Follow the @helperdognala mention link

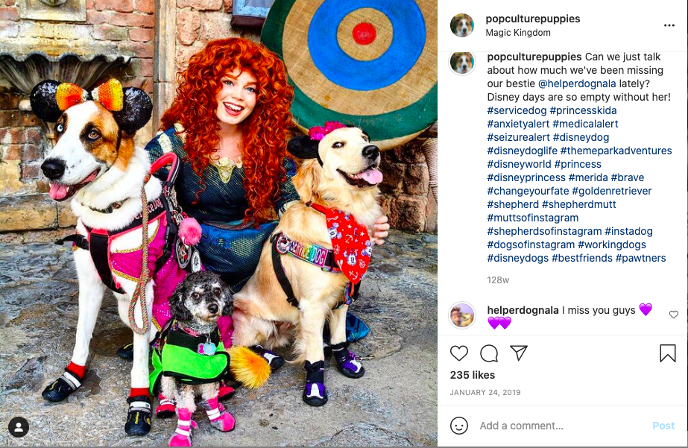[x=577, y=83]
